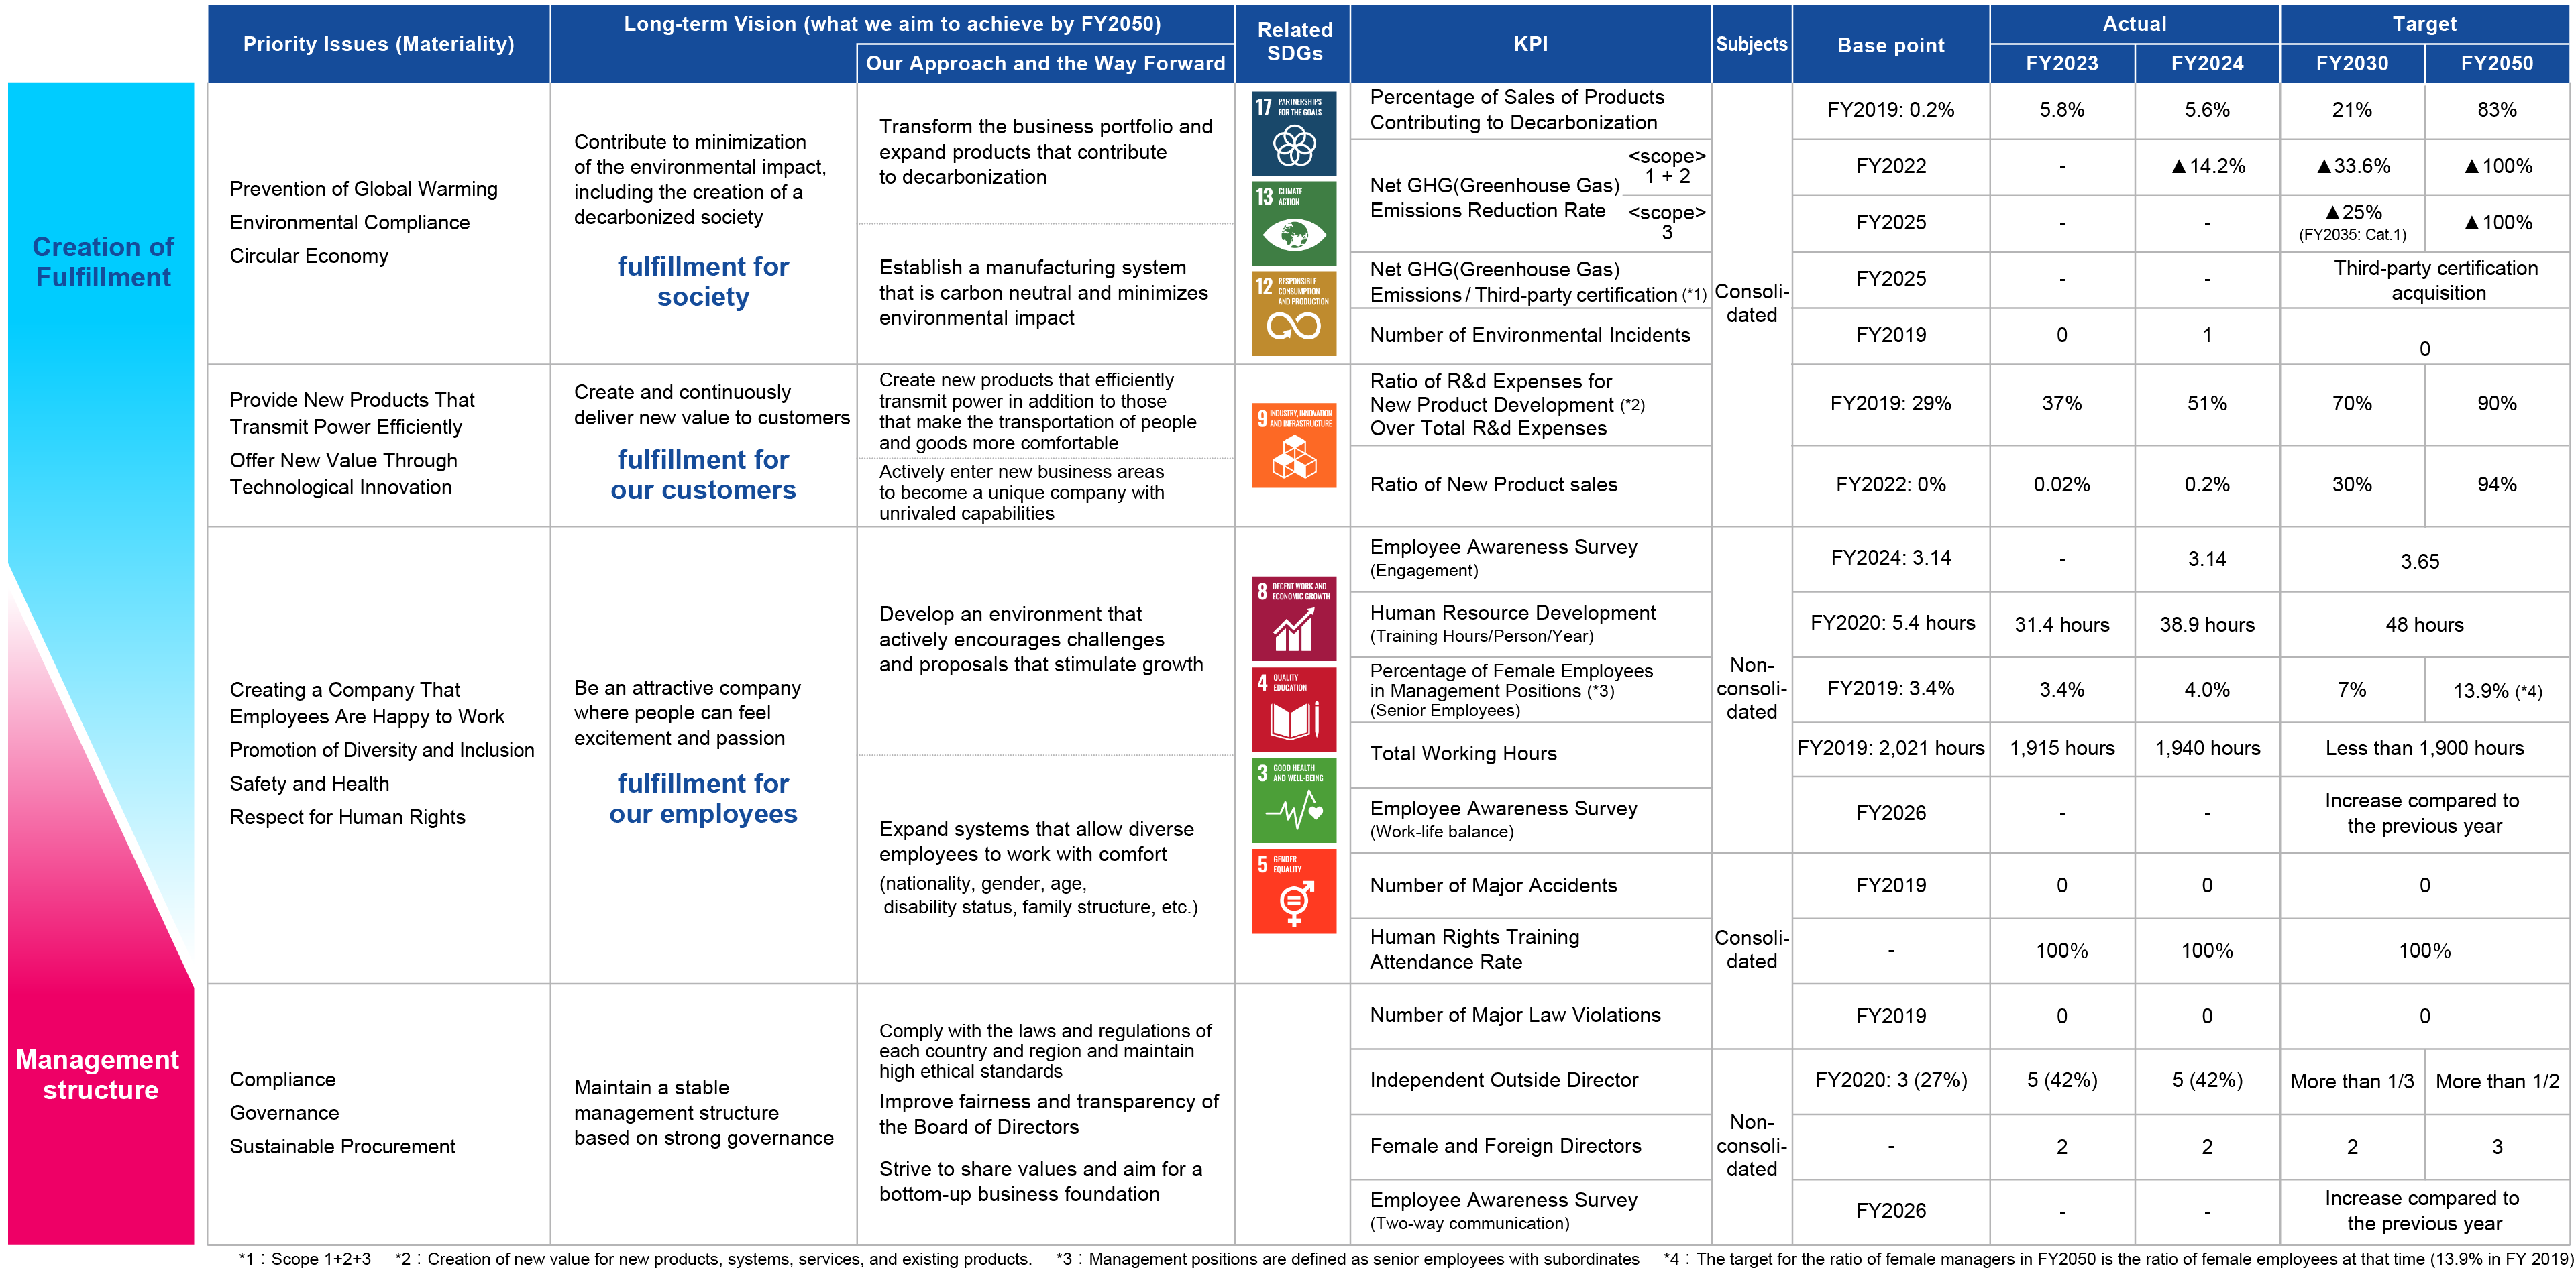Click the SDG 17 Partnerships for the Goals icon
The height and width of the screenshot is (1274, 2576).
click(1294, 134)
